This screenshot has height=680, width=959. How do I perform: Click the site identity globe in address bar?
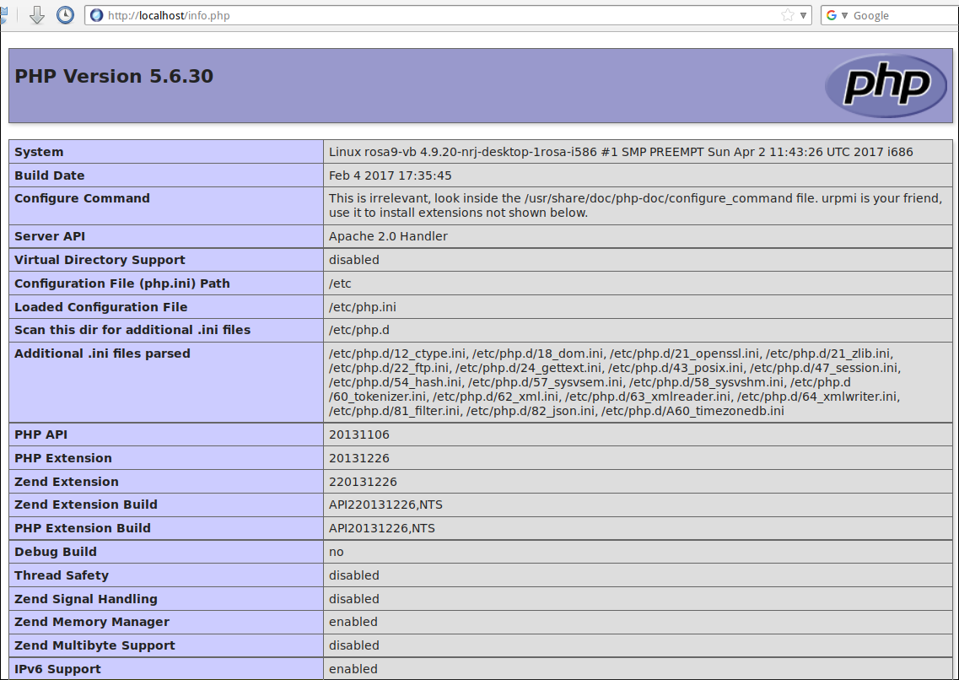coord(97,15)
